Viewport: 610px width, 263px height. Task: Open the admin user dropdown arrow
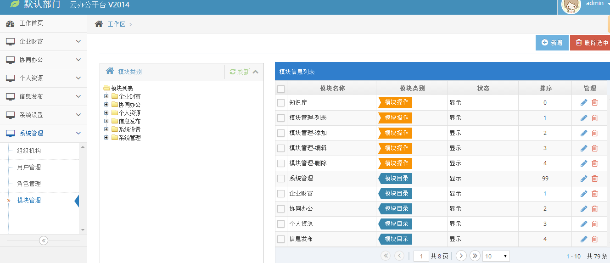608,3
